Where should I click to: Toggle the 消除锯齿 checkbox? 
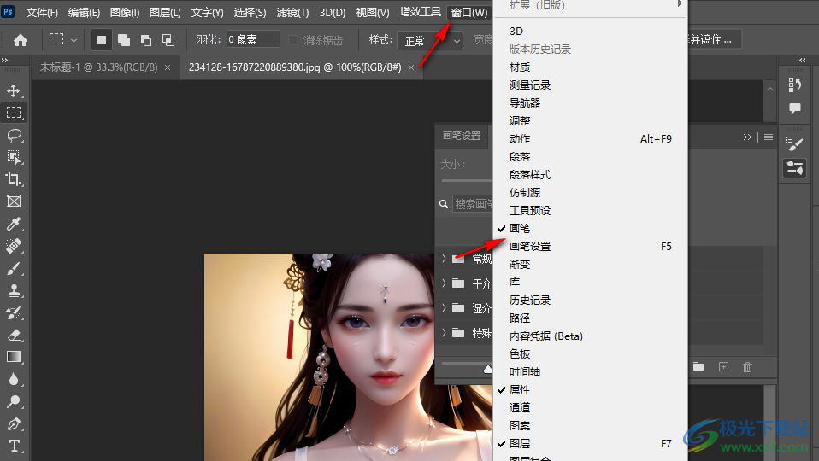(293, 40)
